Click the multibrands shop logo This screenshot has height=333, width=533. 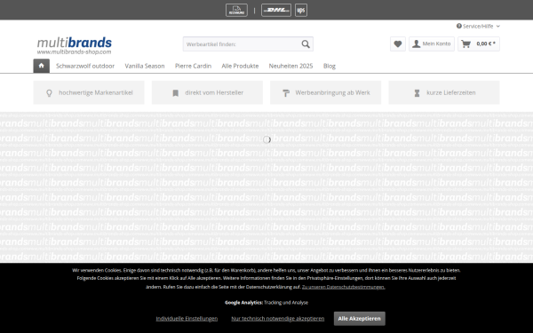coord(74,45)
